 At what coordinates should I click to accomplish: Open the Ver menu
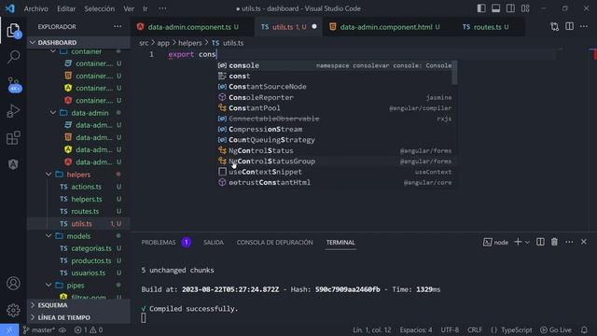[129, 8]
